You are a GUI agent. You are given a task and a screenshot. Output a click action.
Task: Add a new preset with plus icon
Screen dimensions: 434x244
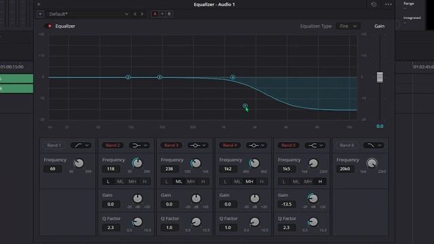(x=40, y=14)
